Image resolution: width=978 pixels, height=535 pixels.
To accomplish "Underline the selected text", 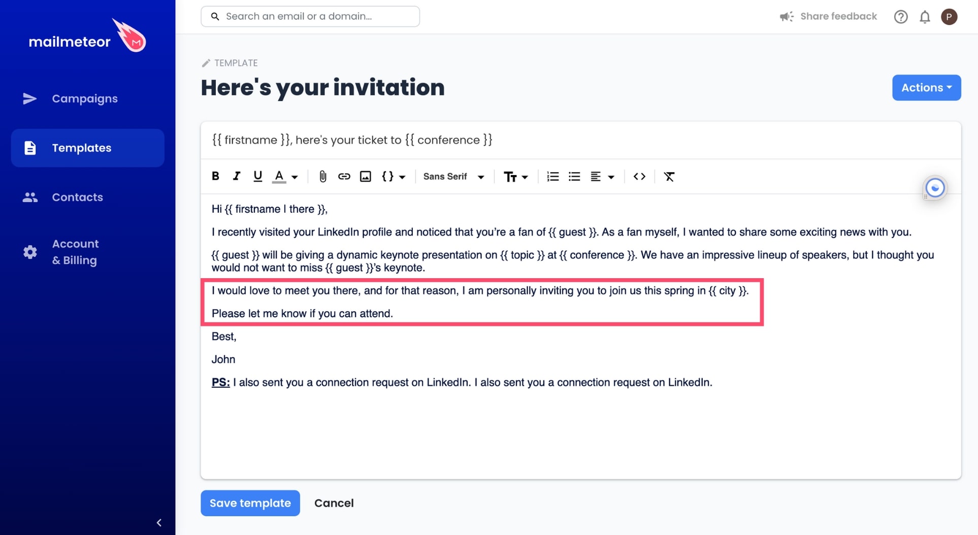I will (x=258, y=176).
